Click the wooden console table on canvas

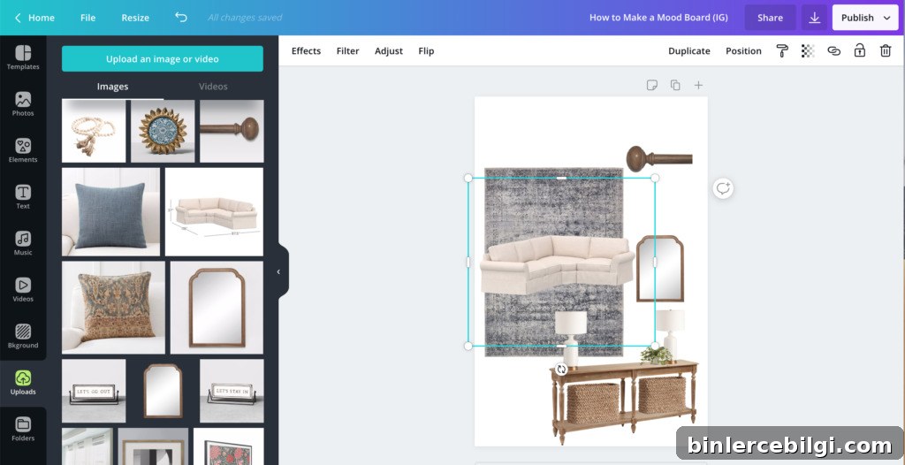(624, 402)
